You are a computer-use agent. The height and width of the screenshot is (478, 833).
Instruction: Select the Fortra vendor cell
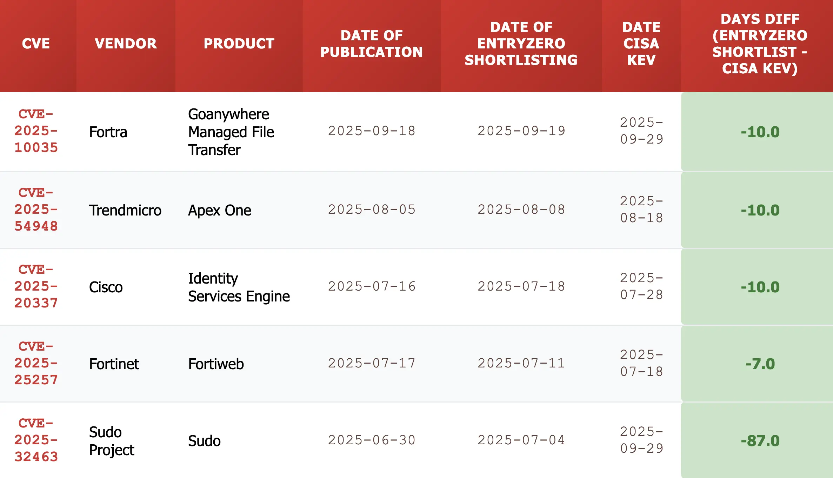[108, 132]
